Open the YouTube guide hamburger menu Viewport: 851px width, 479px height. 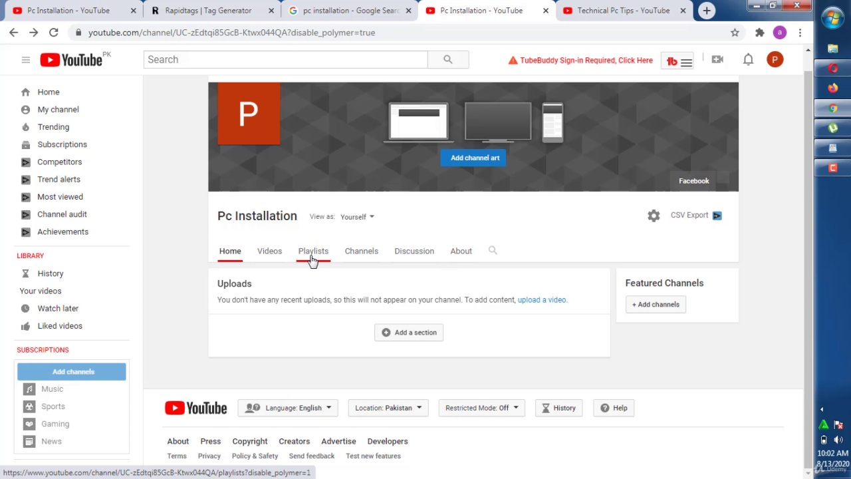[x=26, y=60]
